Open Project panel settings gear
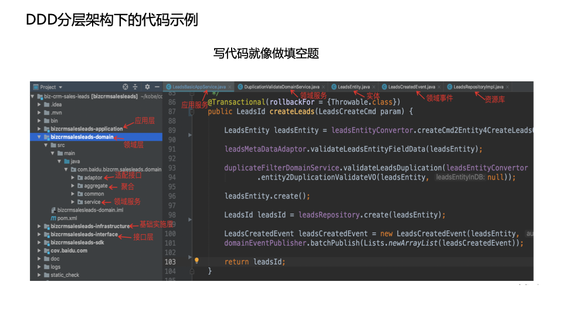The width and height of the screenshot is (563, 316). (x=147, y=87)
